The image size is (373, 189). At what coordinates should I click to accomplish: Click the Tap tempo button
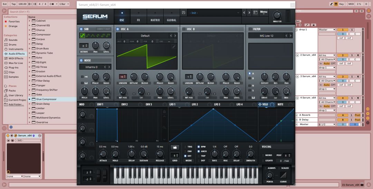pos(13,4)
